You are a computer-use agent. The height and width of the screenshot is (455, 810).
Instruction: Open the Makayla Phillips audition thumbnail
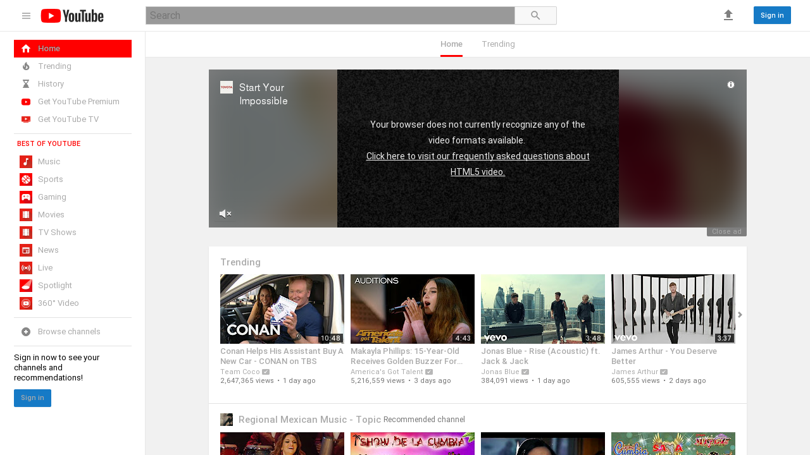click(413, 309)
